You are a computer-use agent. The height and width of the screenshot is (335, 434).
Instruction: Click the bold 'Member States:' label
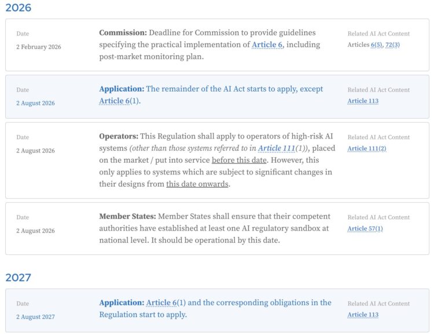point(128,216)
